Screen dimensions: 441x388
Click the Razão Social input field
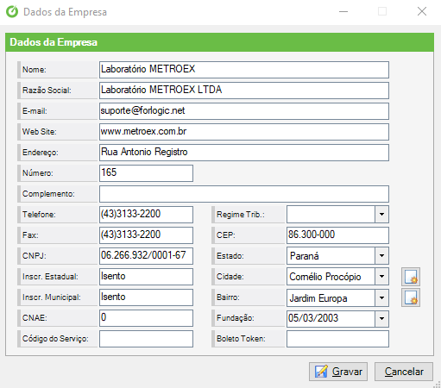coord(244,91)
